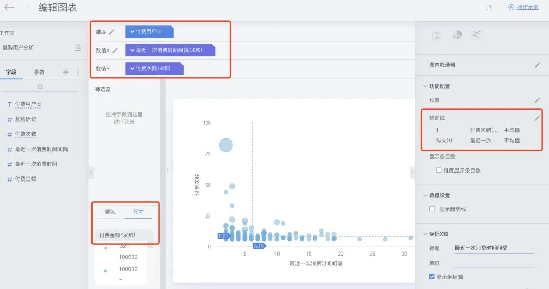This screenshot has width=549, height=289.
Task: Select the 付费用户id field
Action: click(x=27, y=104)
